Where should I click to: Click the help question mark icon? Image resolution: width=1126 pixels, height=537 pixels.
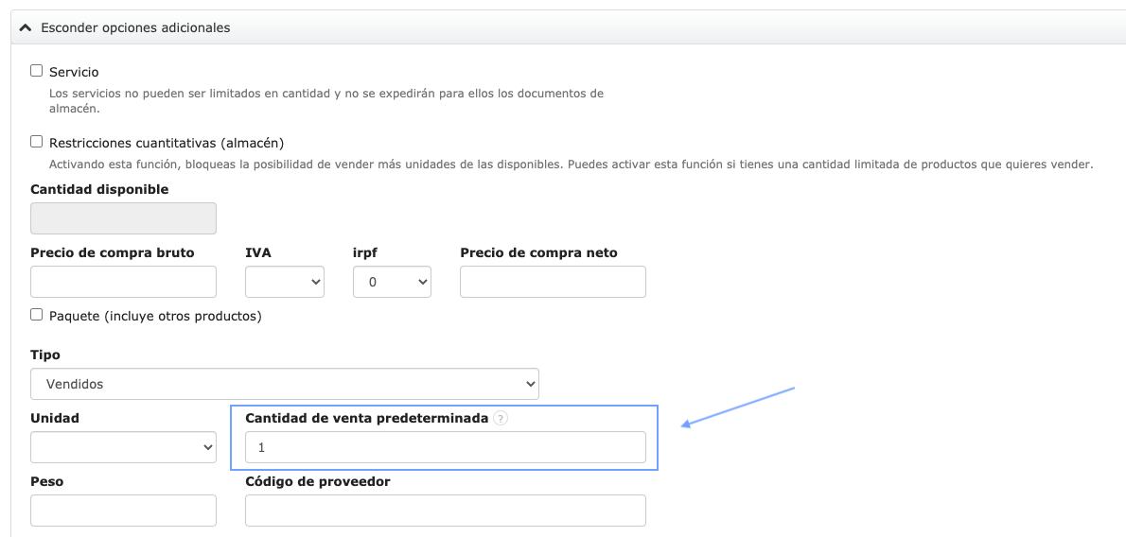[501, 419]
